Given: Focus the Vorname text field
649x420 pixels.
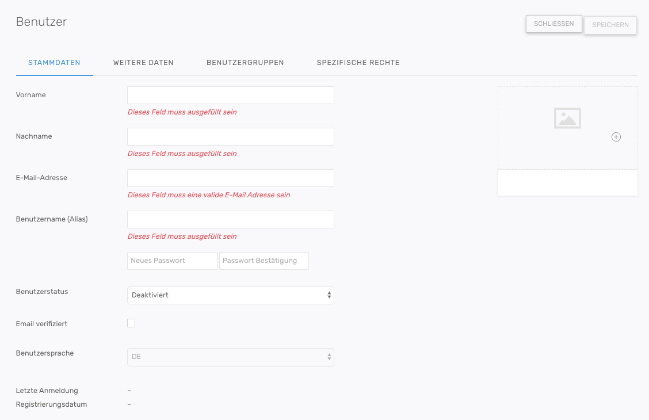Looking at the screenshot, I should [230, 96].
